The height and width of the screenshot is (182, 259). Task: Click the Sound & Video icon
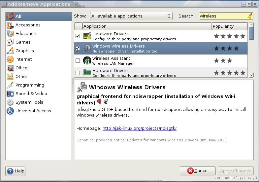10,93
